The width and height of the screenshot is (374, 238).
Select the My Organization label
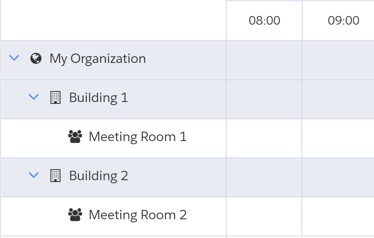[98, 59]
